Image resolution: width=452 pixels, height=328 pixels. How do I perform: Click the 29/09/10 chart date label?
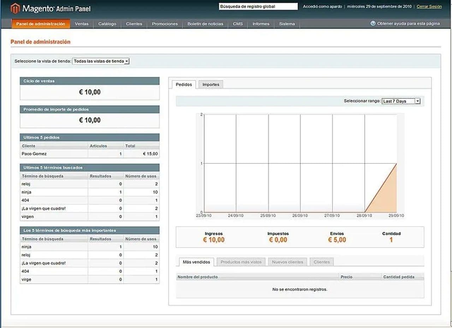pos(396,215)
